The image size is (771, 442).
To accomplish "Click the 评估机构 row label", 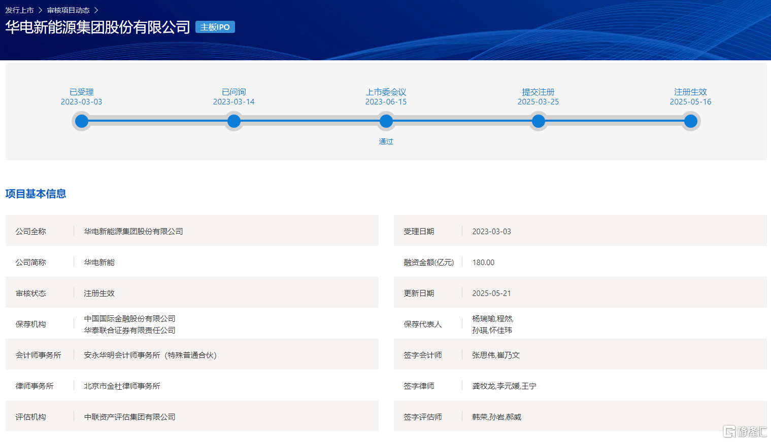I will [31, 417].
